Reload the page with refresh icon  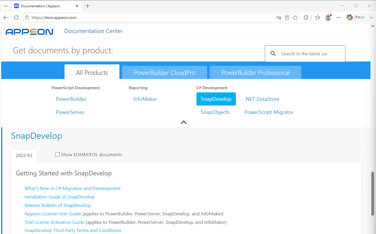click(x=16, y=17)
